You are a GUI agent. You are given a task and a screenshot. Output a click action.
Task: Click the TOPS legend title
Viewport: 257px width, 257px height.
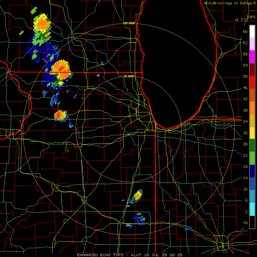point(251,17)
